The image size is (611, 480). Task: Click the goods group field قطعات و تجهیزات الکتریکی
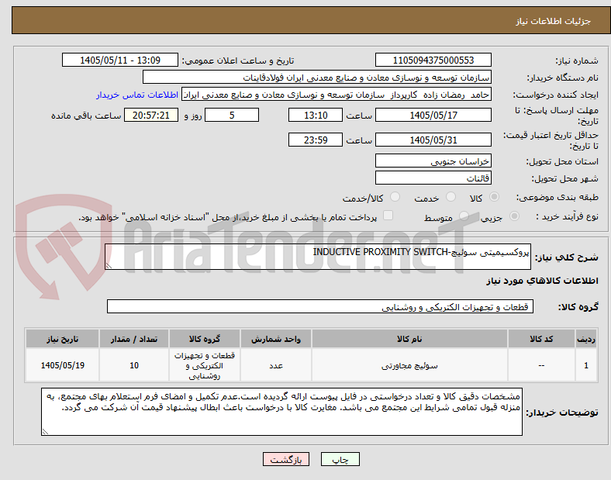(x=320, y=306)
